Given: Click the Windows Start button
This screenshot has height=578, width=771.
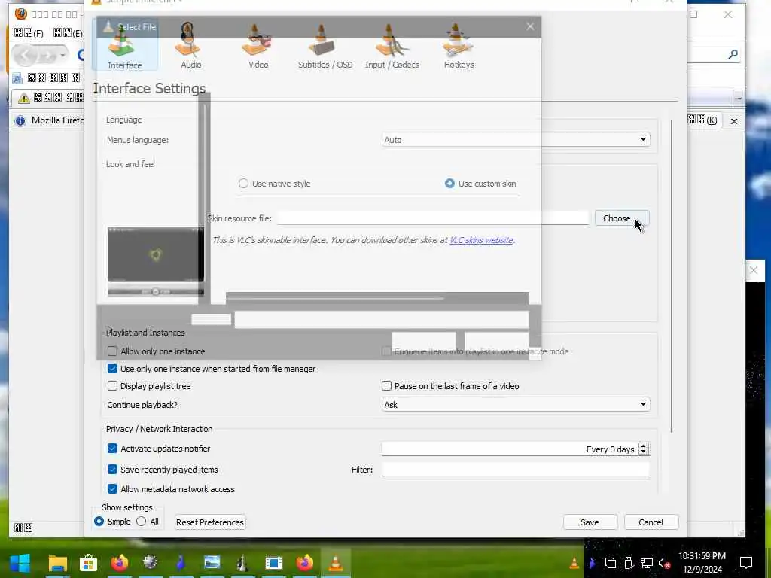Looking at the screenshot, I should pyautogui.click(x=20, y=563).
